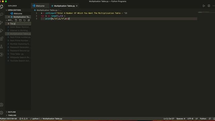Screen dimensions: 215x121
Task: Open Multiplication Table.py in the file tree
Action: 18,34
